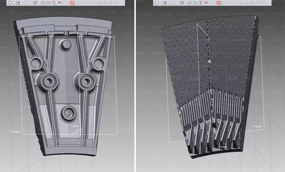The image size is (285, 172).
Task: Click first red projection view icon, right viewport
Action: click(190, 3)
